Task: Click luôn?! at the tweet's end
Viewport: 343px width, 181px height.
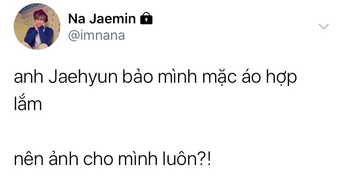Action: [x=187, y=158]
